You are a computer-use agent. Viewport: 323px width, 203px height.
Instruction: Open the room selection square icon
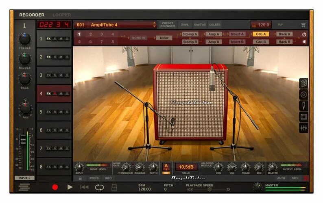click(303, 117)
